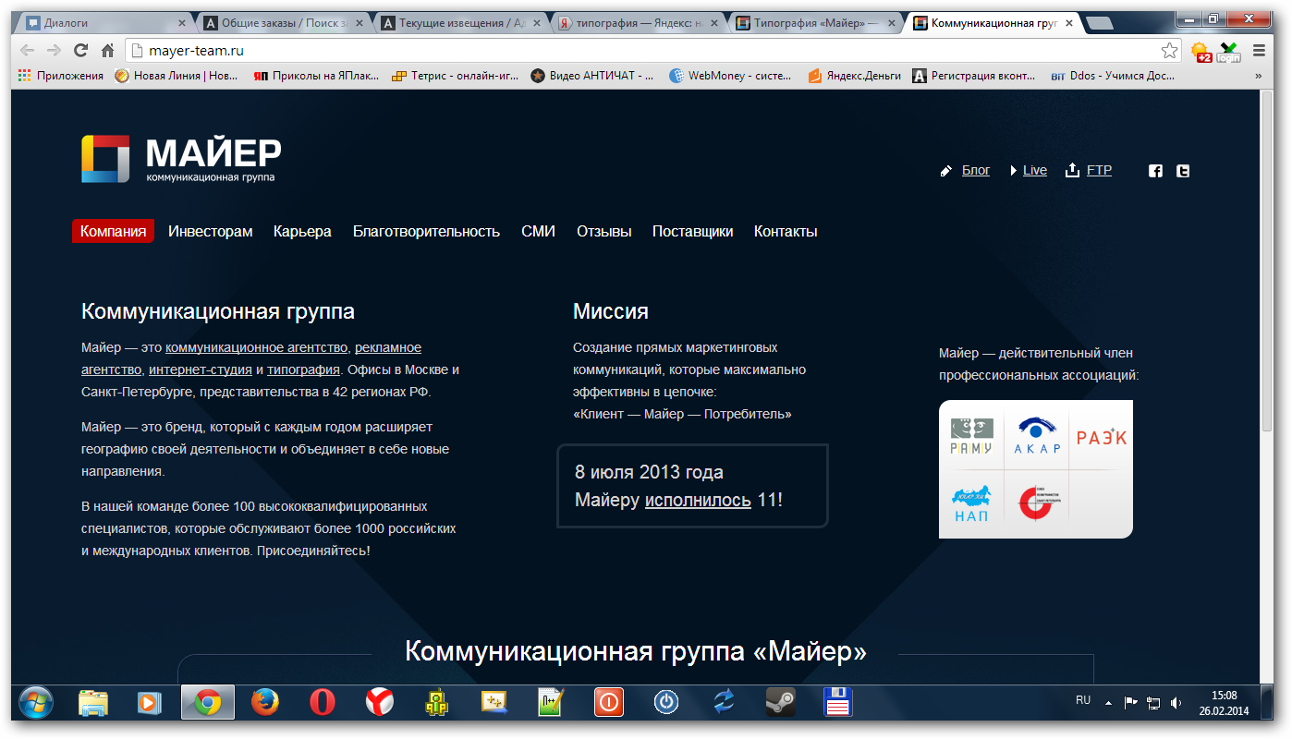The height and width of the screenshot is (739, 1292).
Task: Click the red power button taskbar icon
Action: [x=608, y=702]
